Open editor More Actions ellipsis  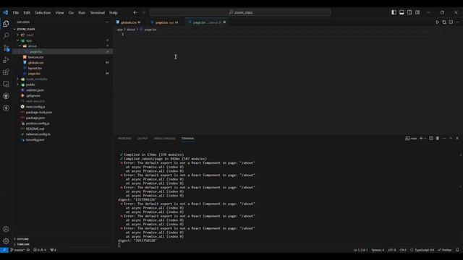point(457,22)
